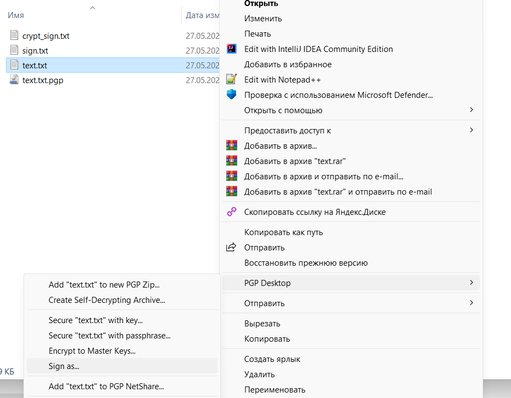Choose 'Добавить в избранное'
Viewport: 511px width, 398px height.
click(x=351, y=65)
